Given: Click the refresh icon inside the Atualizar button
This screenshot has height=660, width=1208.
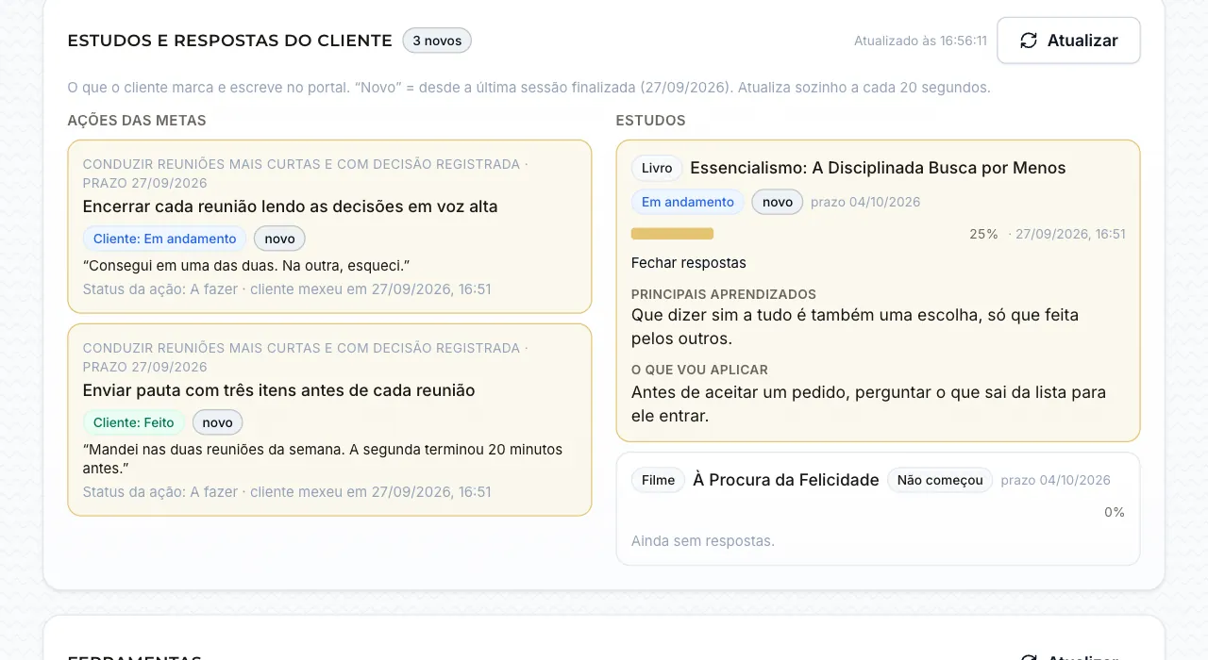Looking at the screenshot, I should point(1029,41).
